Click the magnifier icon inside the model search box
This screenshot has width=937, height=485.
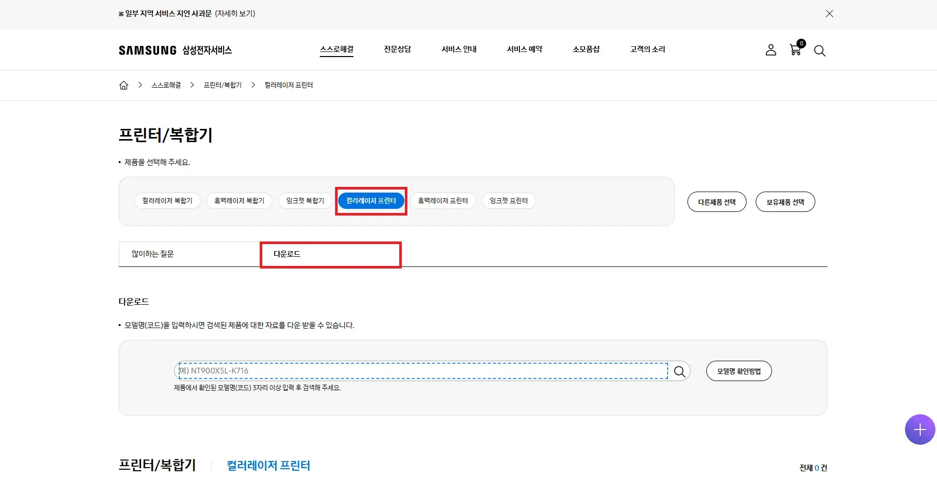point(679,371)
